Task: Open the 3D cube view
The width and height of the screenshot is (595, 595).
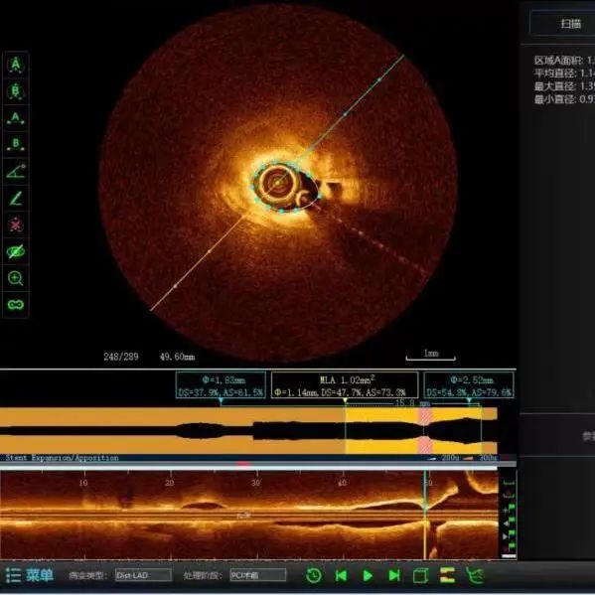Action: click(420, 576)
